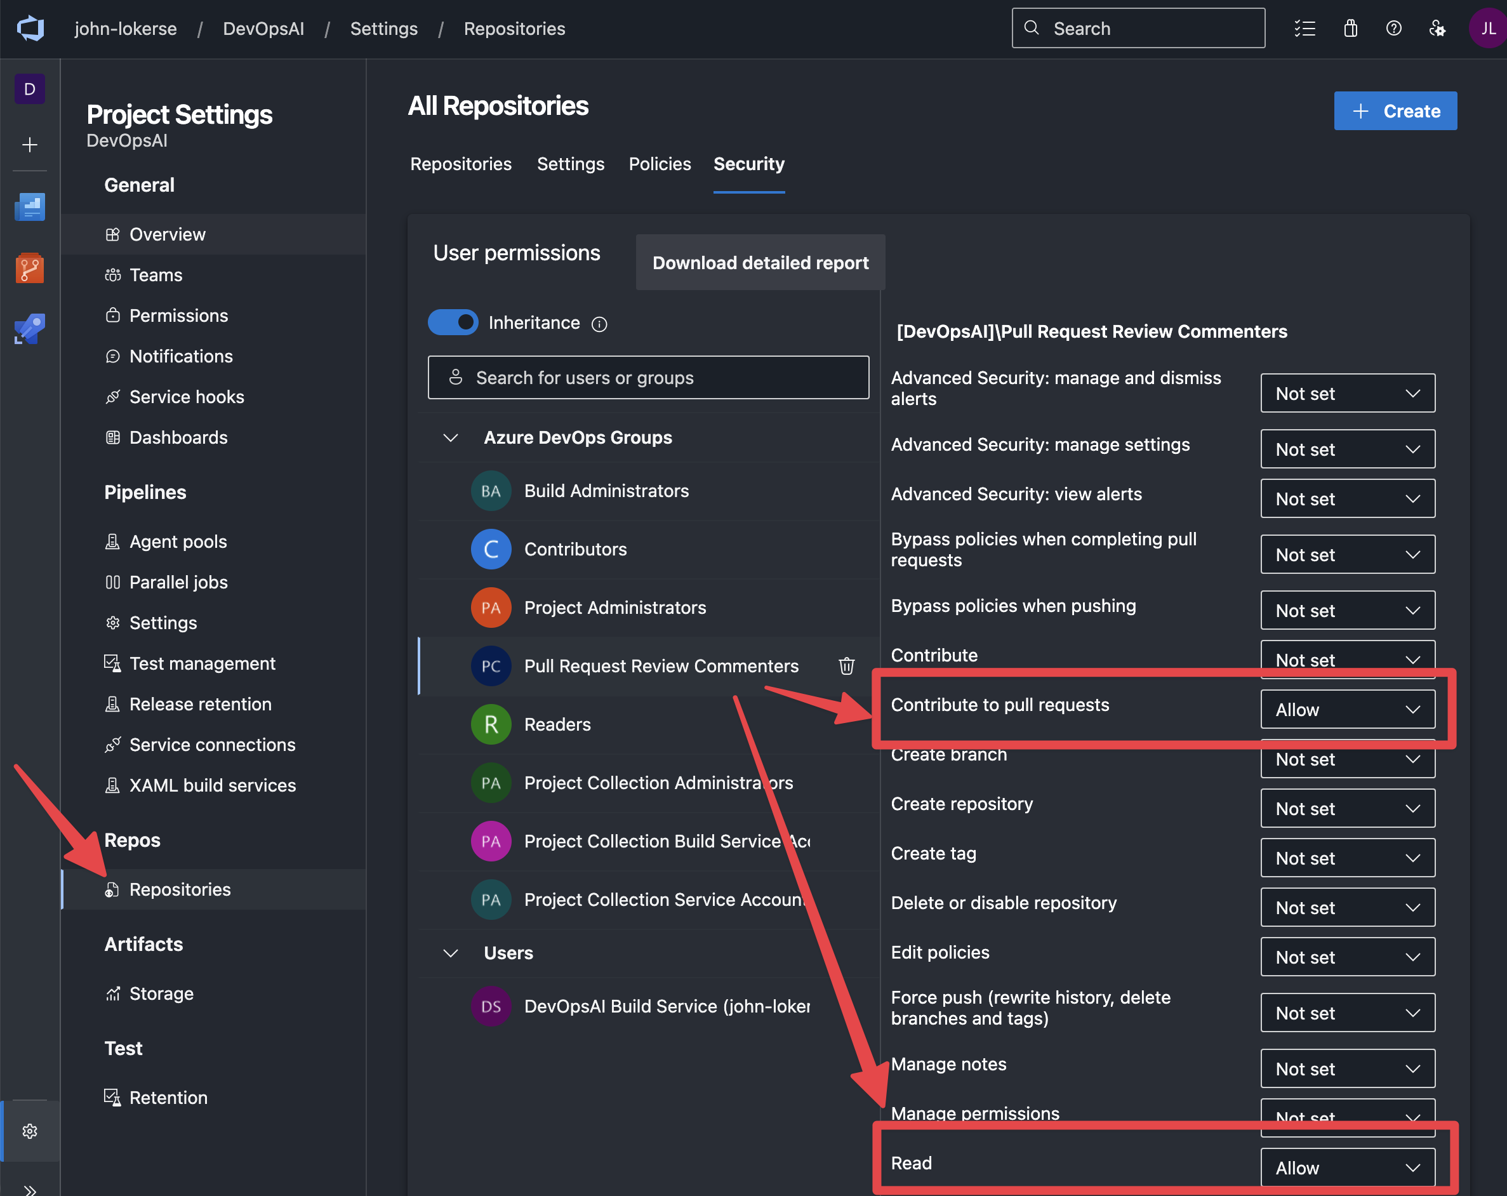
Task: Click the Create button
Action: (x=1395, y=111)
